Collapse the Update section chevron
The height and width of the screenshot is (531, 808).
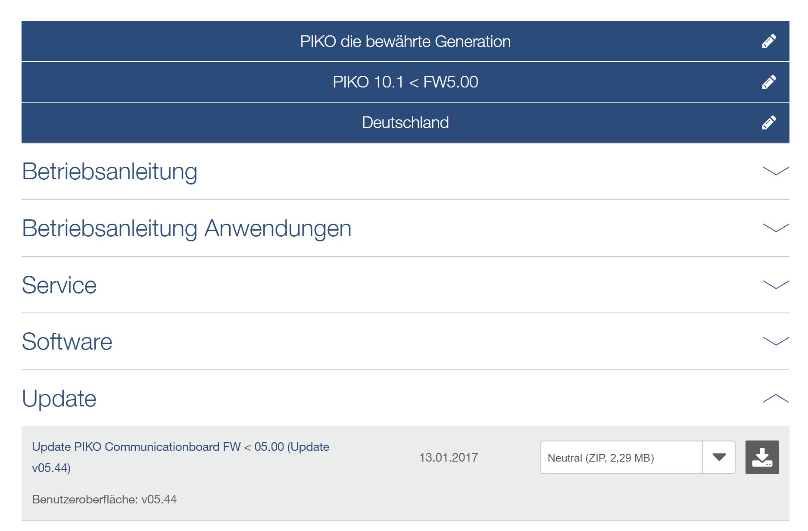(x=776, y=398)
